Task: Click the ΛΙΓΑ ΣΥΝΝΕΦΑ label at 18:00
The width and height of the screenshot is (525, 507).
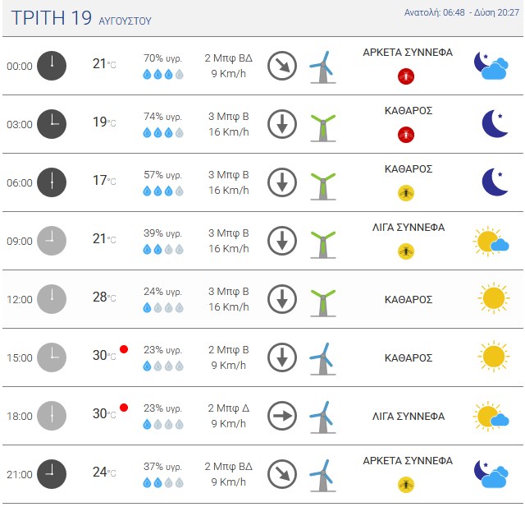Action: (x=409, y=416)
